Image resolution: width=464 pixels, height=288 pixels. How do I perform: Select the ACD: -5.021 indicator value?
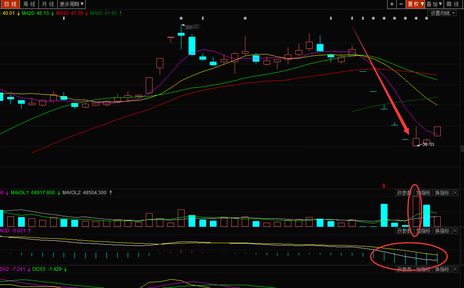tap(13, 231)
